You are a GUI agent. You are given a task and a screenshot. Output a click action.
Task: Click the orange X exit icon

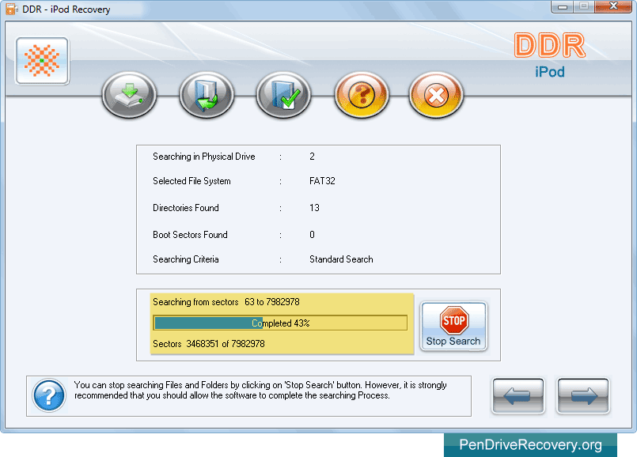click(x=436, y=95)
